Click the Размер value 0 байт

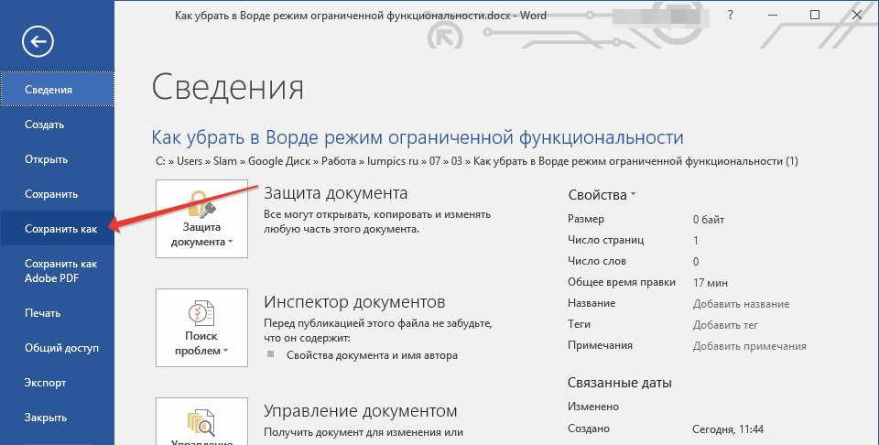(709, 220)
